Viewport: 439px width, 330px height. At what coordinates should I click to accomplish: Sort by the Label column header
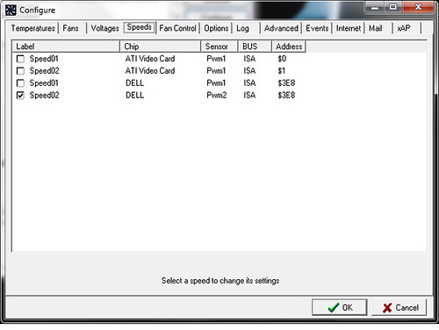(x=66, y=47)
